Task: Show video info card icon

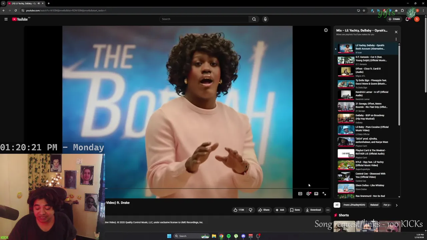Action: pos(326,30)
